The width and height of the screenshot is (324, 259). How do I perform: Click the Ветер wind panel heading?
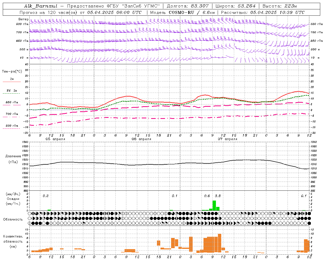[x=23, y=19]
